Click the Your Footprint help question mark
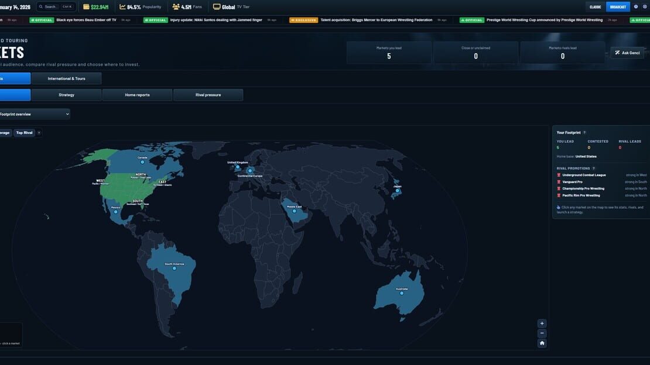The image size is (650, 365). tap(584, 133)
